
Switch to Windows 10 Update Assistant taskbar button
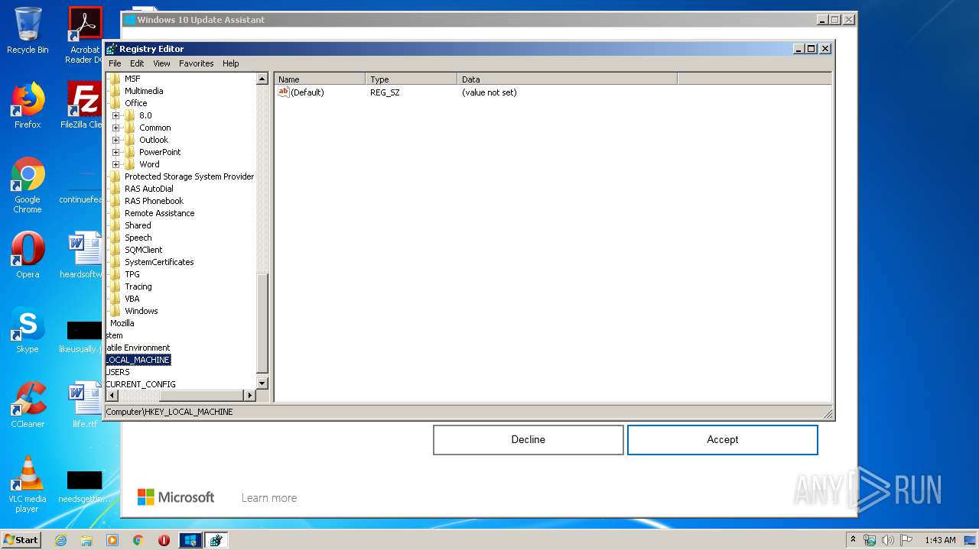(190, 540)
